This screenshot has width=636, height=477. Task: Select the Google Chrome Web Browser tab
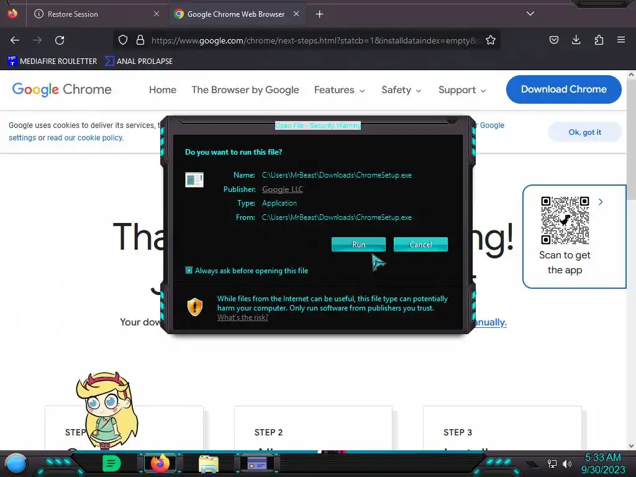pos(236,14)
